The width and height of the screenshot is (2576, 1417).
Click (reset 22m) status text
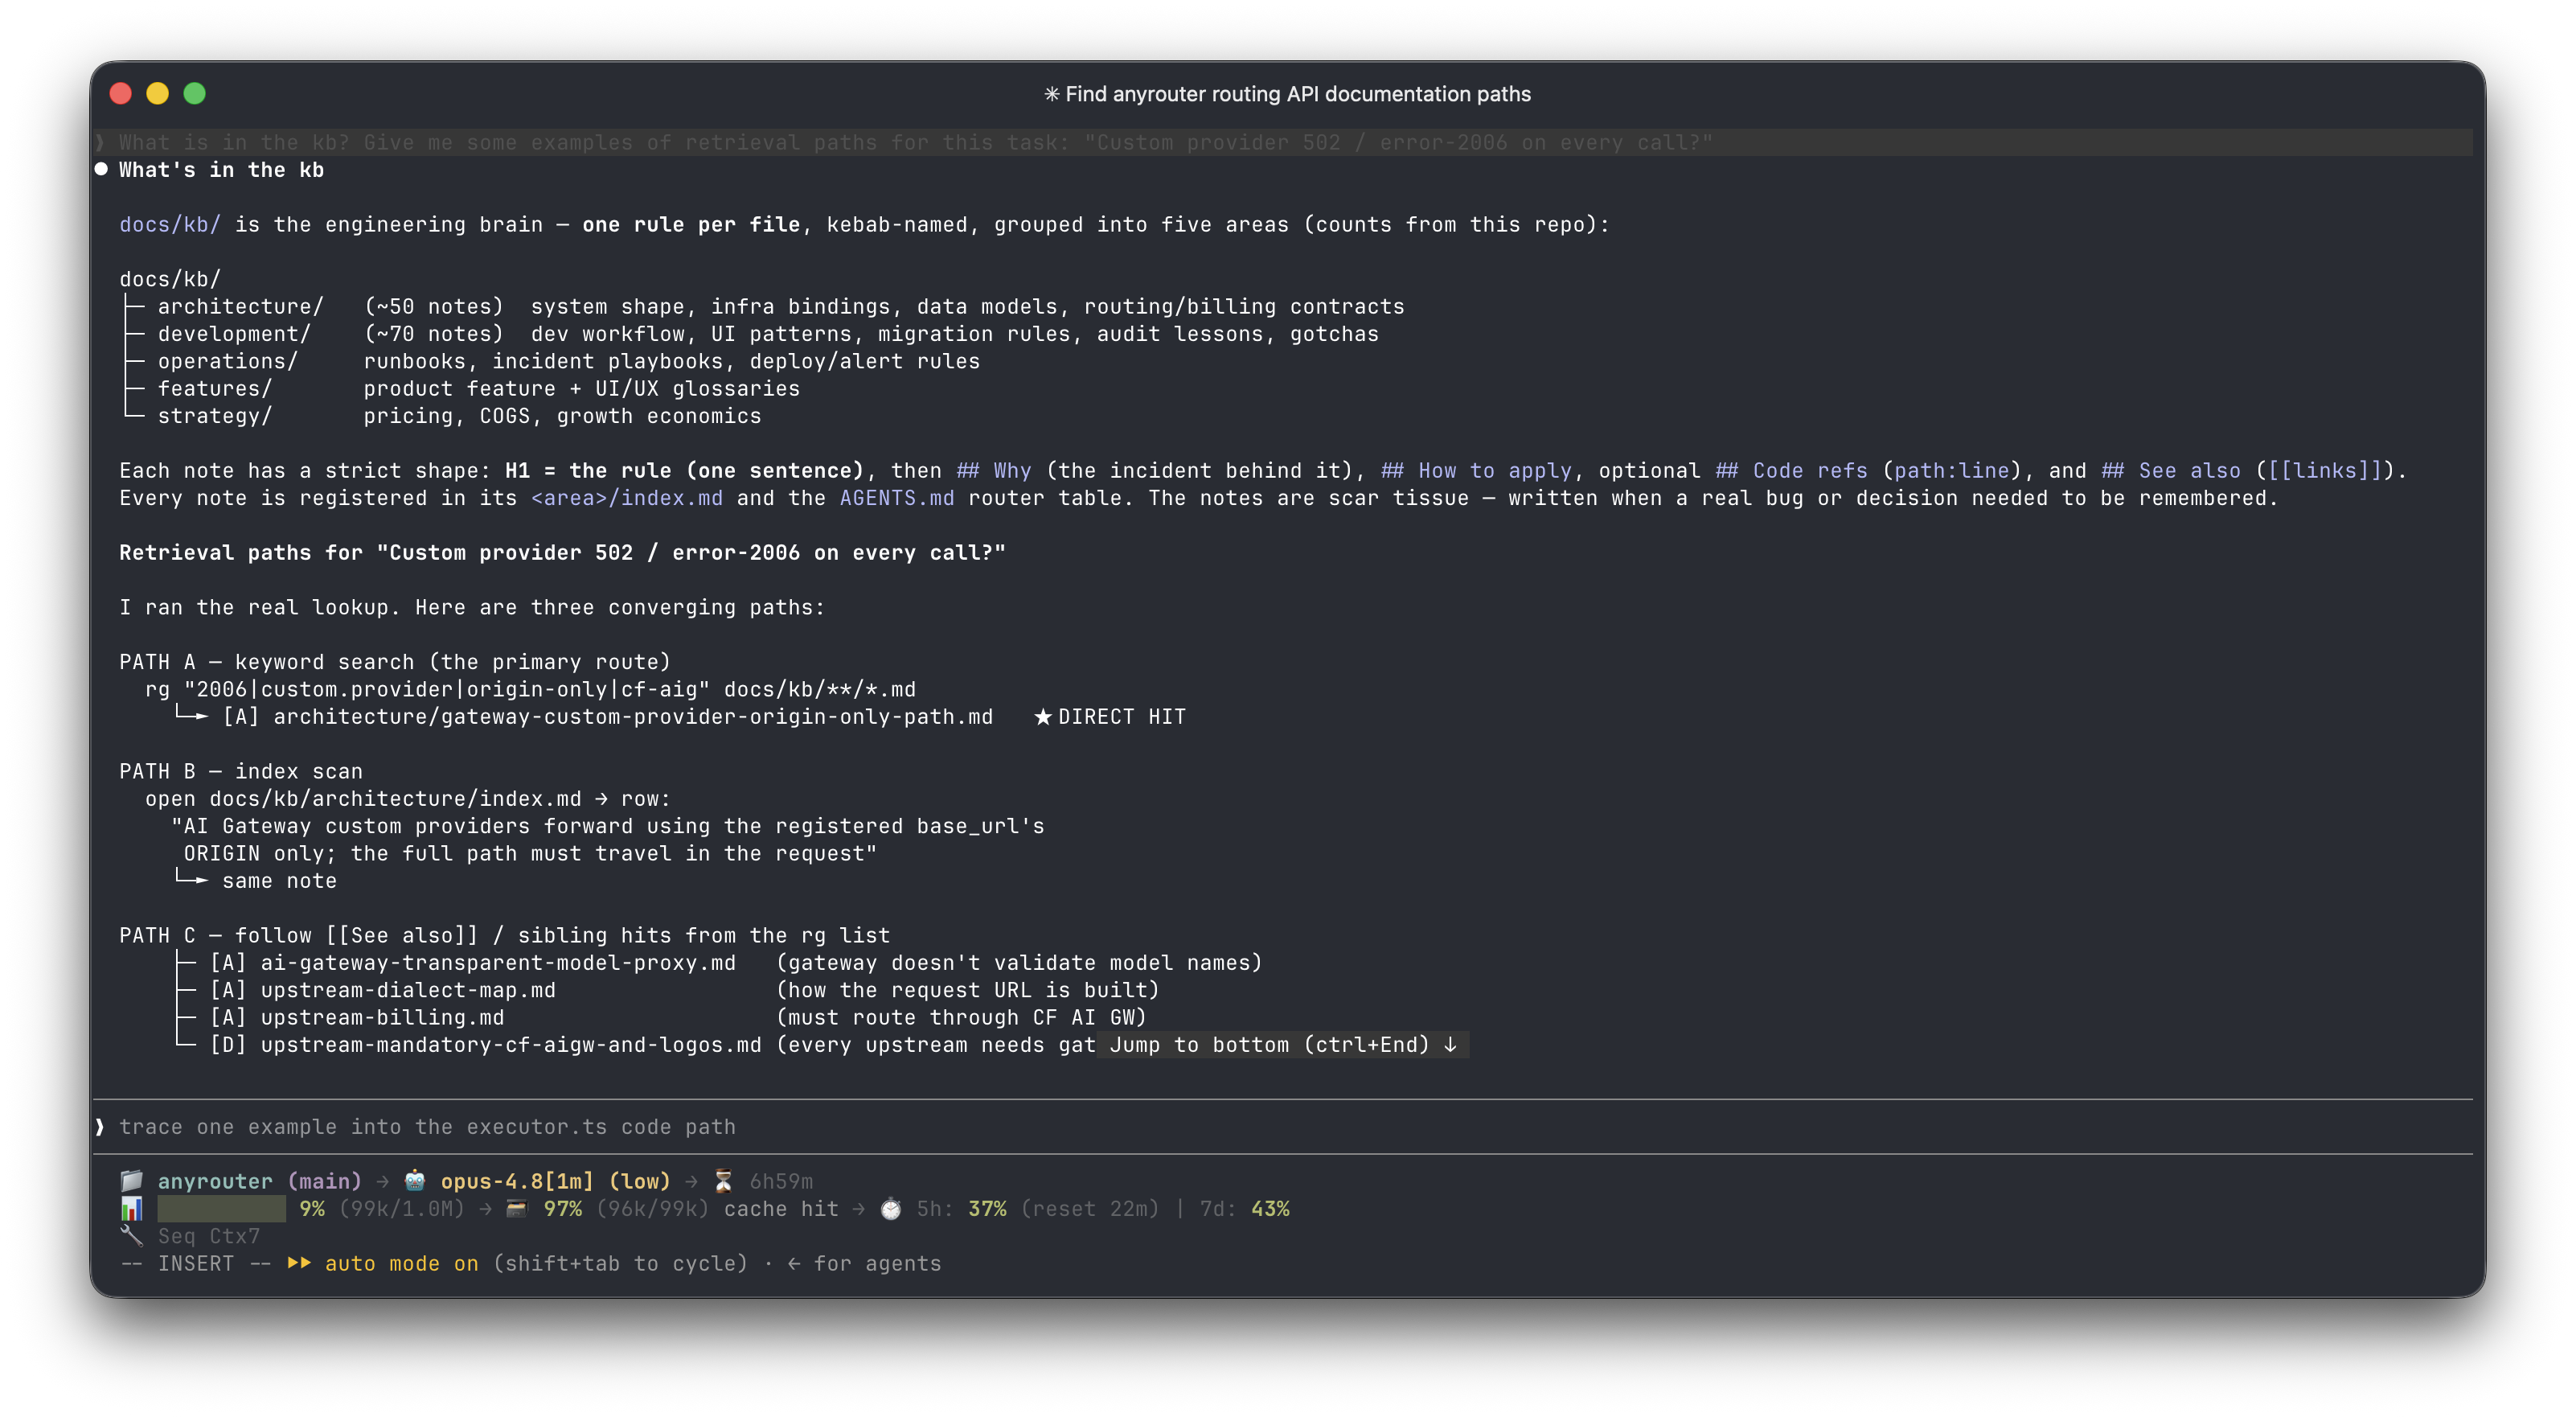coord(1089,1208)
